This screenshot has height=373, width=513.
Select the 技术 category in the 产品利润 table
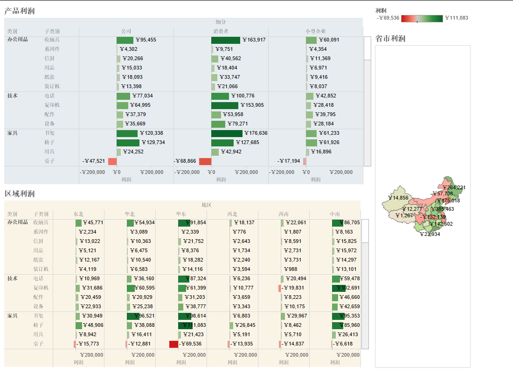click(13, 96)
